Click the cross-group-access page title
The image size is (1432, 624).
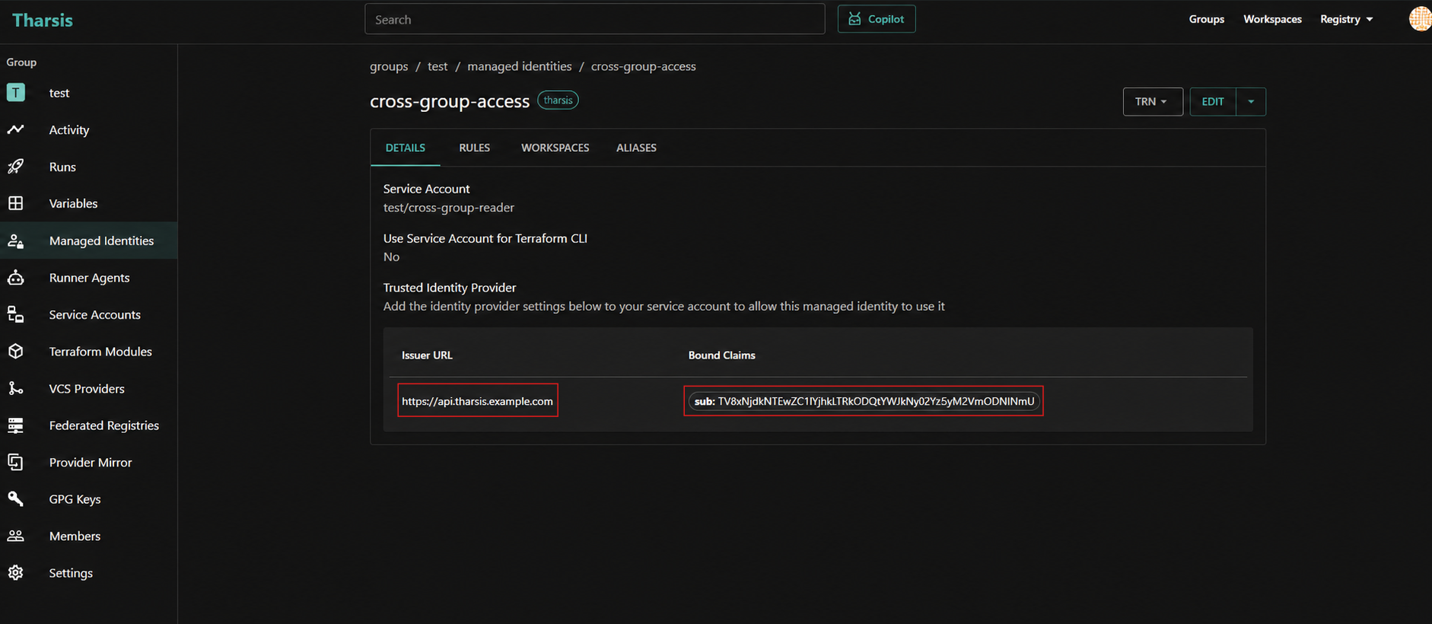point(450,101)
